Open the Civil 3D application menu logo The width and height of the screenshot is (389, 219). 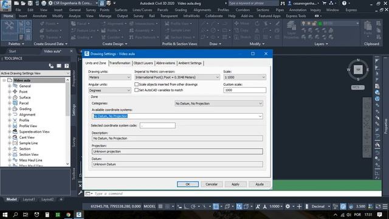coord(5,5)
